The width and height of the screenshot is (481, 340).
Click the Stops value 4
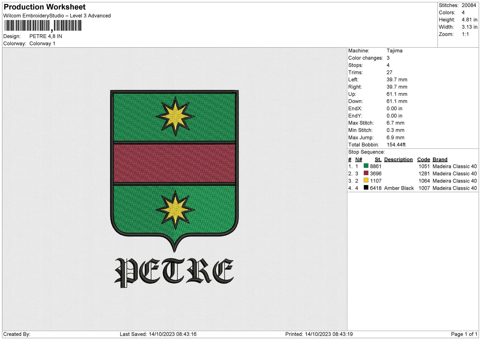[388, 65]
